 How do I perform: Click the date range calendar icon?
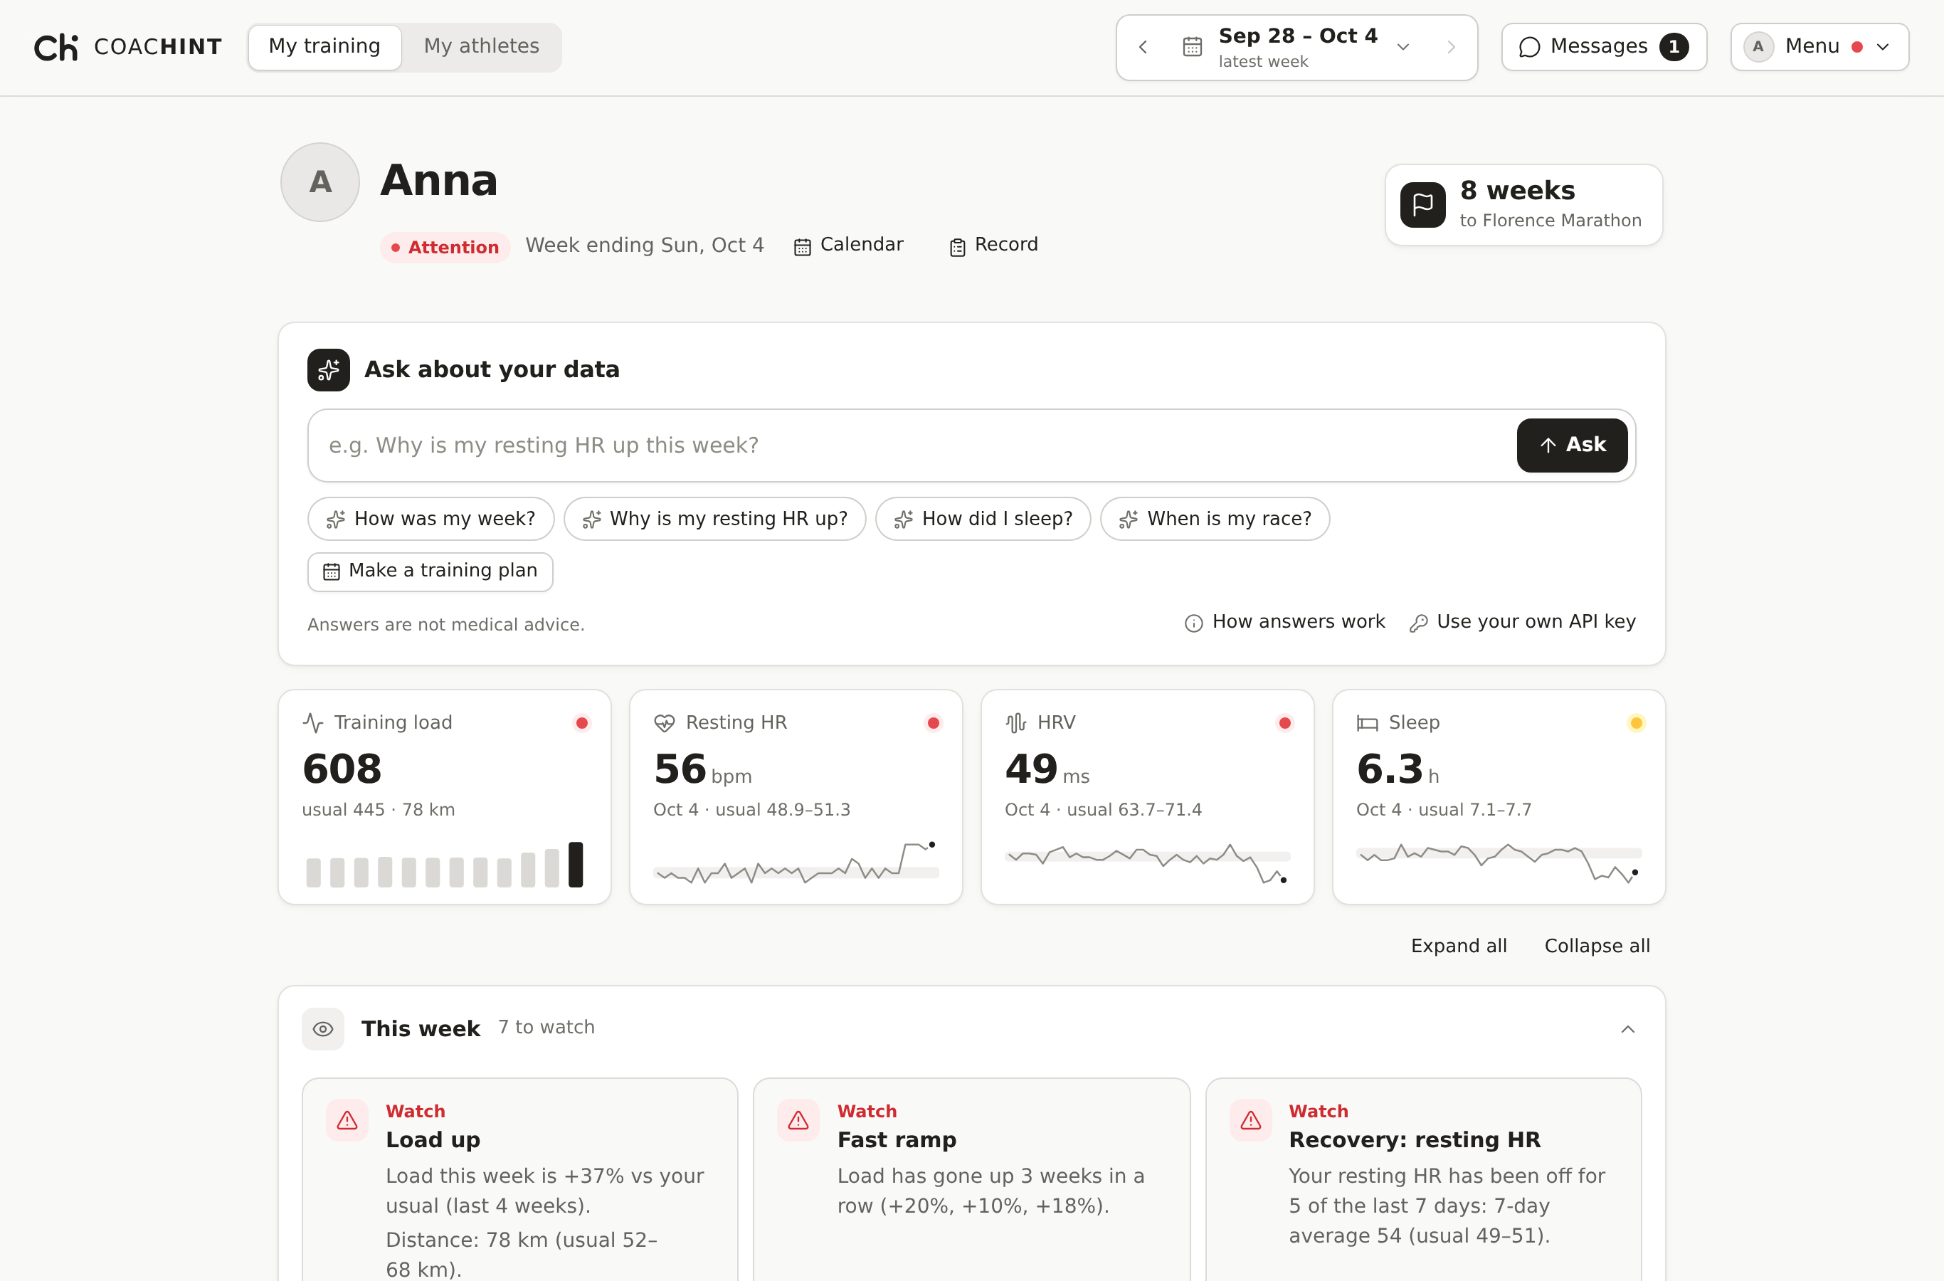pyautogui.click(x=1192, y=48)
